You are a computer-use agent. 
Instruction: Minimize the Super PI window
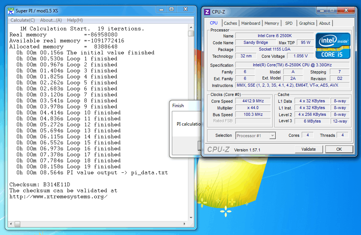point(161,9)
